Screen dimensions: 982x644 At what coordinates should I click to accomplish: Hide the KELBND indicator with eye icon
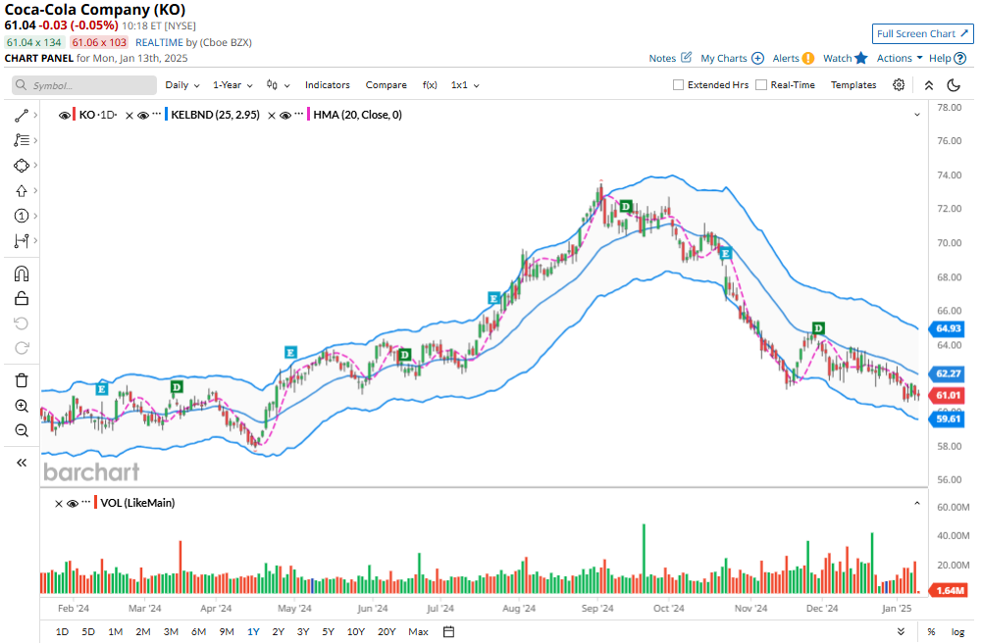[142, 116]
